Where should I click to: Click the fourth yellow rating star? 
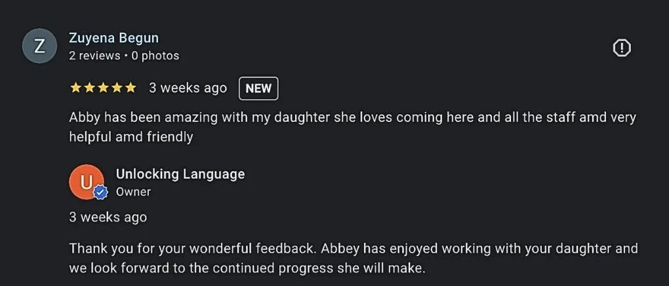(x=117, y=88)
